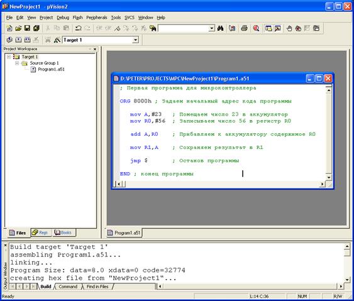
Task: Switch to the Regs tab
Action: 41,233
